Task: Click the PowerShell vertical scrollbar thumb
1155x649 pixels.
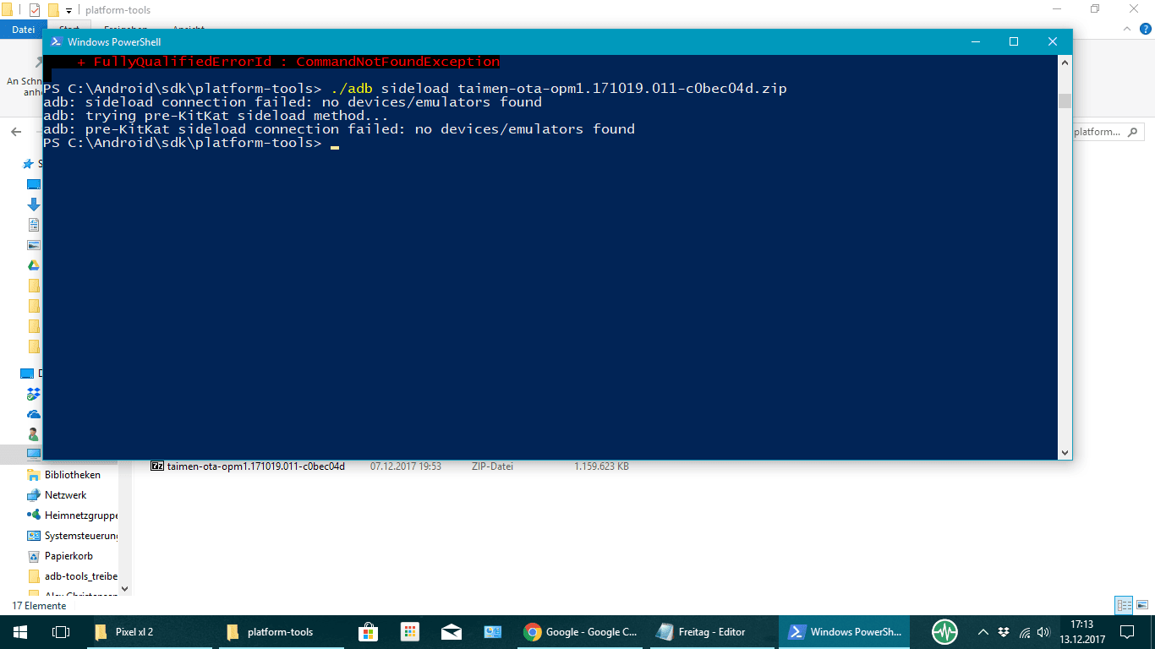Action: point(1065,101)
